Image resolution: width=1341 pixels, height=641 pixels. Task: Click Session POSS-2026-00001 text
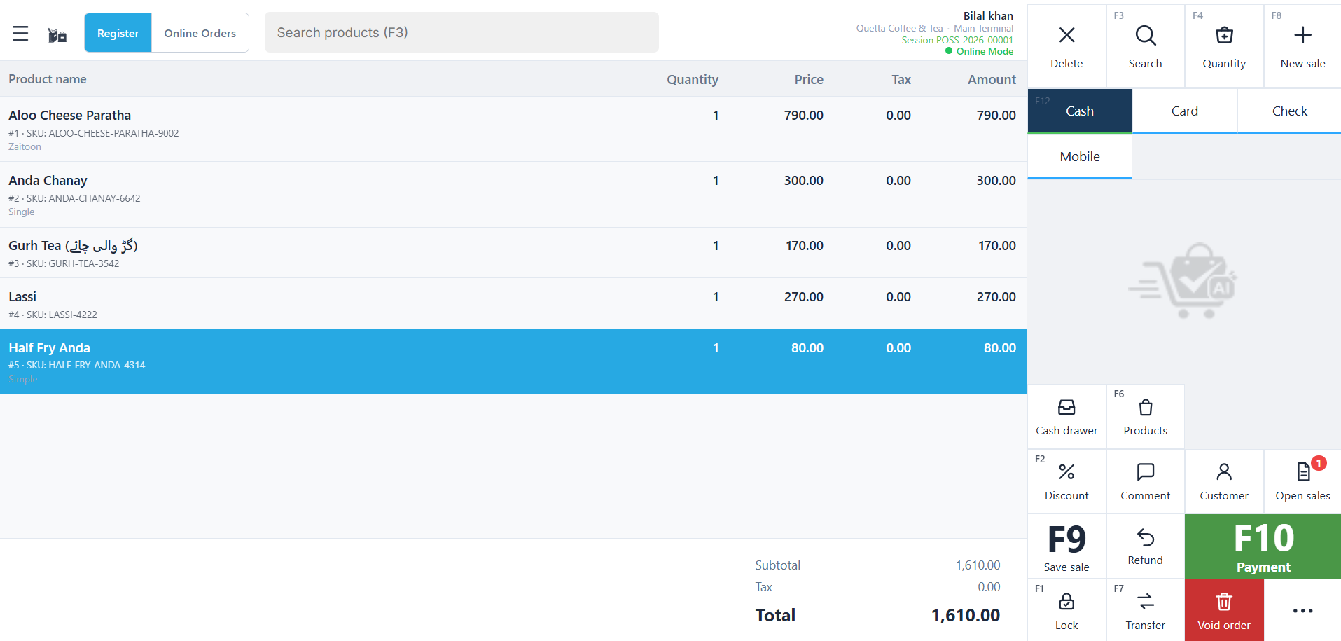click(957, 40)
